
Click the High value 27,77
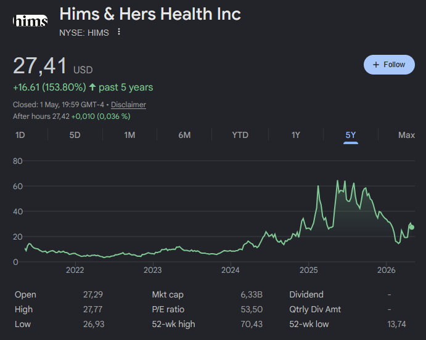tap(92, 309)
